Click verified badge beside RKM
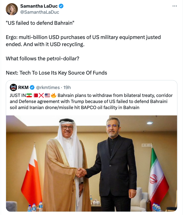 click(32, 87)
